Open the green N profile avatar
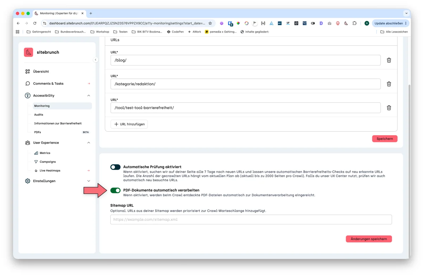 tap(367, 23)
